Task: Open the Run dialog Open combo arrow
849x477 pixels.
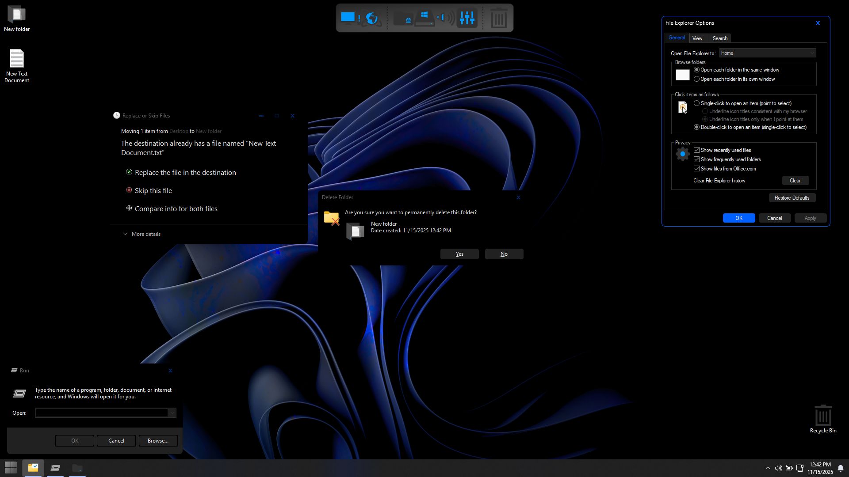Action: point(172,413)
